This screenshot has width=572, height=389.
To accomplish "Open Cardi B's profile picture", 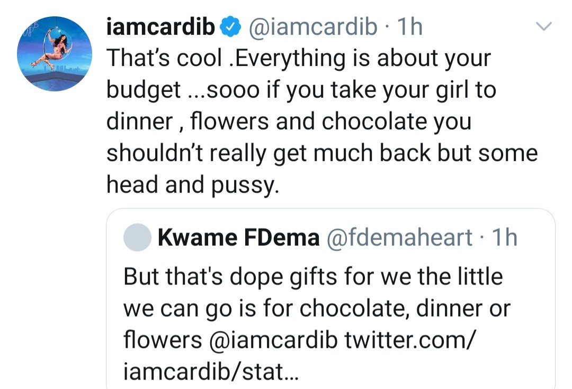I will (x=55, y=53).
